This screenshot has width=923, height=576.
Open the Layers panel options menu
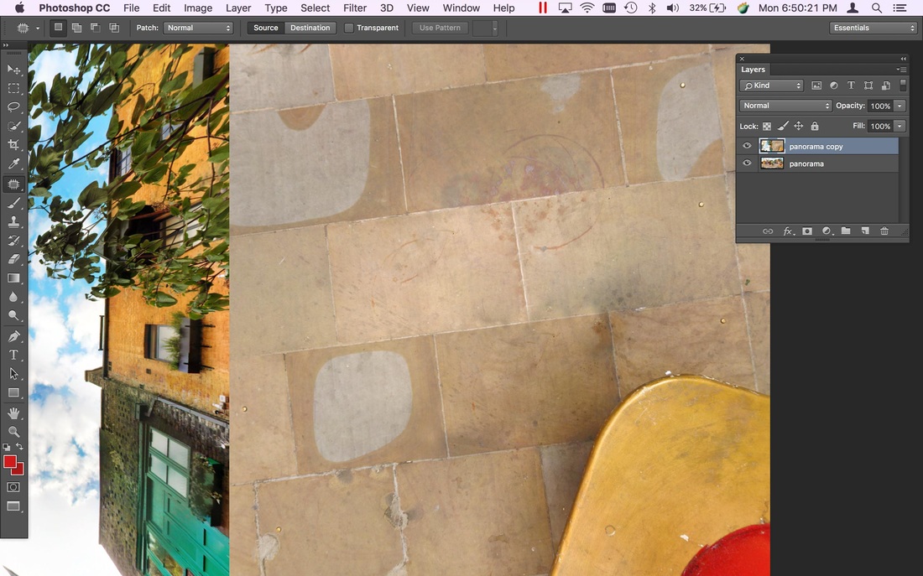[x=901, y=70]
